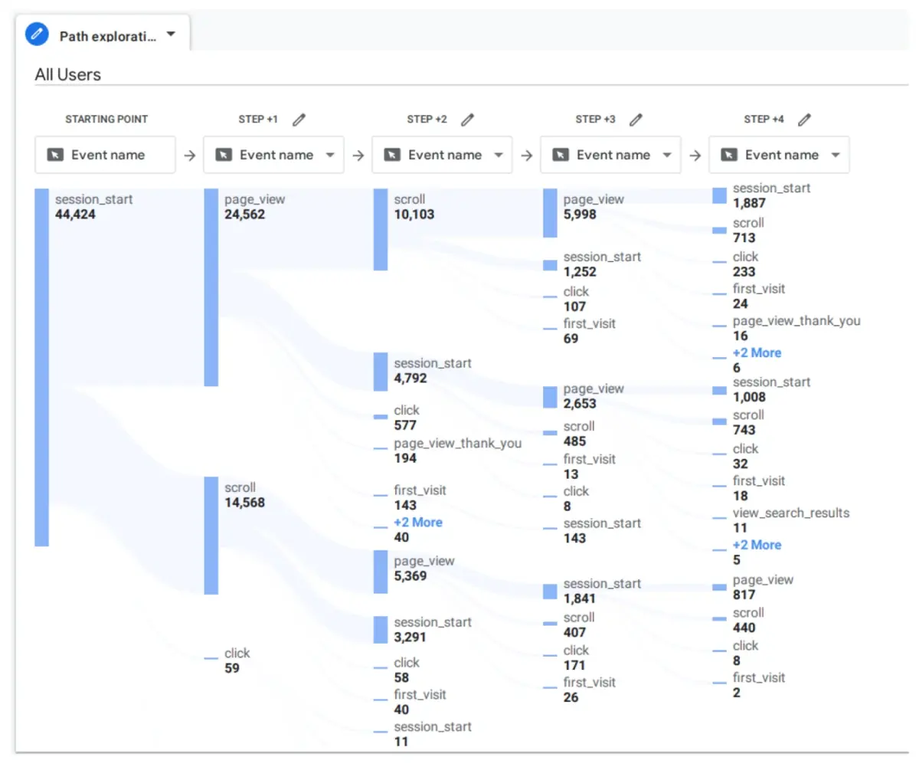
Task: Select the page_view node with 24,562
Action: pos(211,287)
